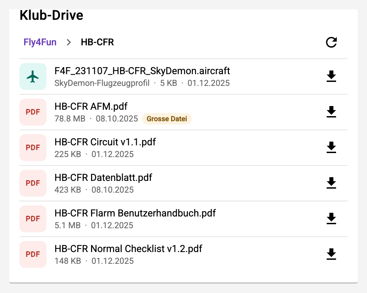This screenshot has width=367, height=293.
Task: Click the breadcrumb chevron separator after Fly4Fun
Action: [69, 42]
